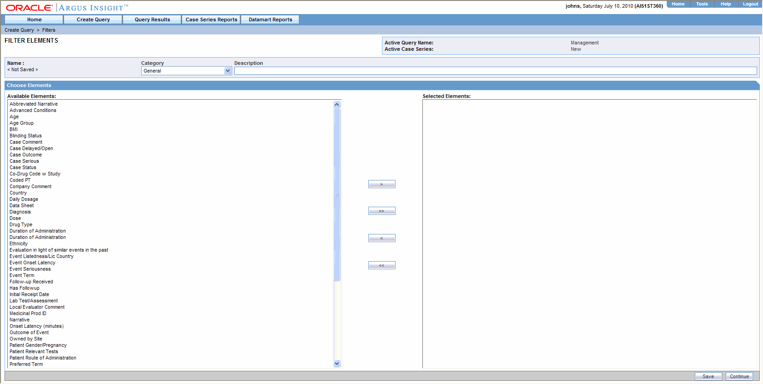Screen dimensions: 763x384
Task: Select the BMI element
Action: pos(14,129)
